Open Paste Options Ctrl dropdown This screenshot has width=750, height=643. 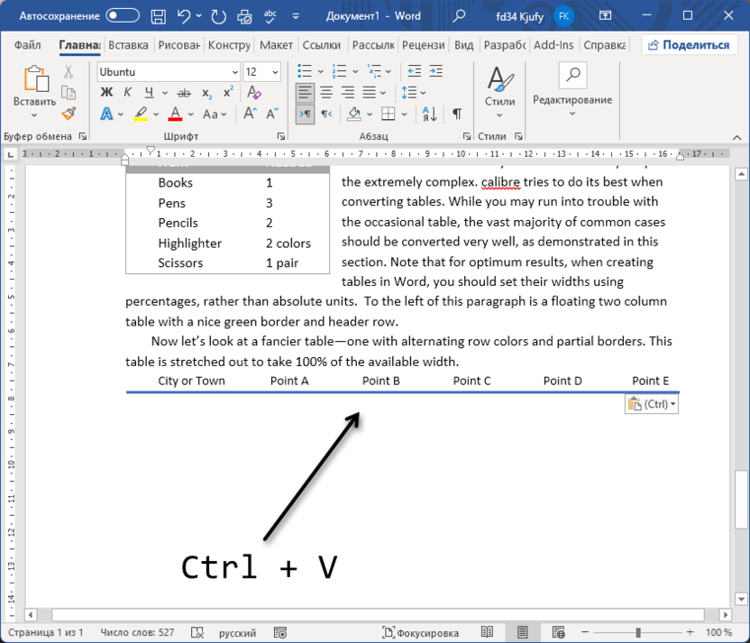[651, 404]
